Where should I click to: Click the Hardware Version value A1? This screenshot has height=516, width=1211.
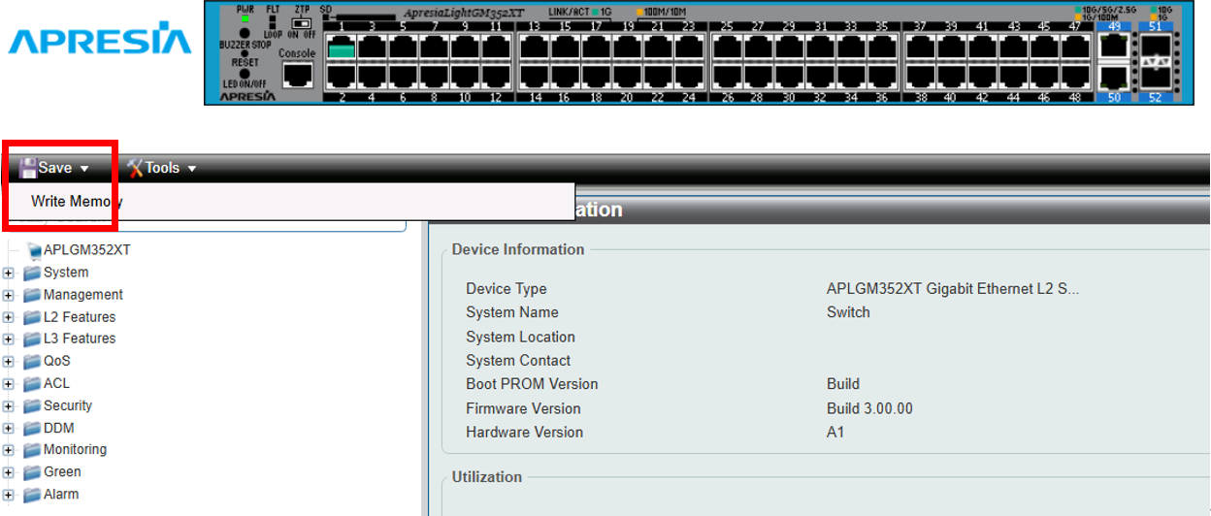pos(835,432)
